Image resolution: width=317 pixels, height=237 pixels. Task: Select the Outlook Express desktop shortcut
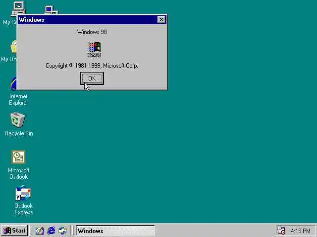tap(23, 193)
